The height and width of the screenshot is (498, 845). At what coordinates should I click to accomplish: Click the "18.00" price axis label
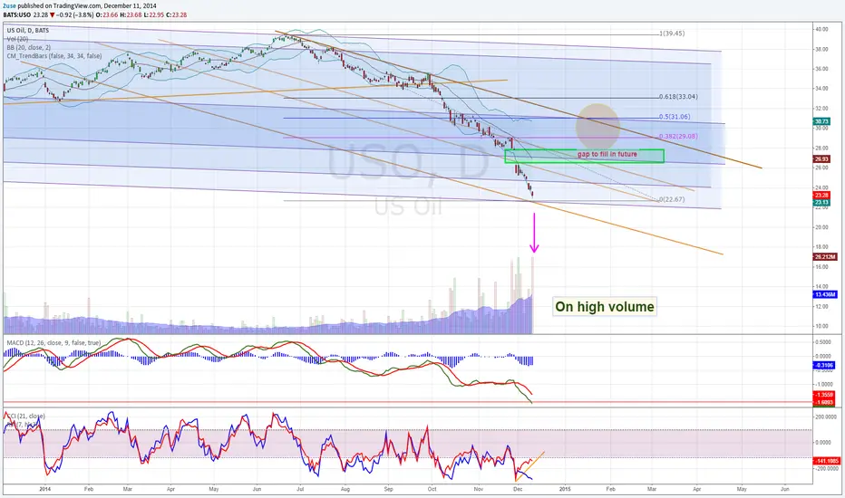(x=821, y=247)
